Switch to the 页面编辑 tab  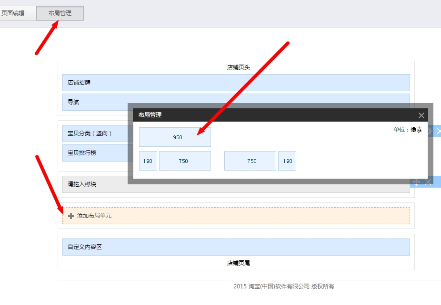[14, 13]
